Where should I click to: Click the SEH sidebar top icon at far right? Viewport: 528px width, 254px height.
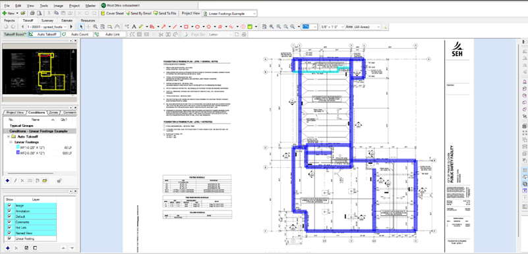coord(524,41)
